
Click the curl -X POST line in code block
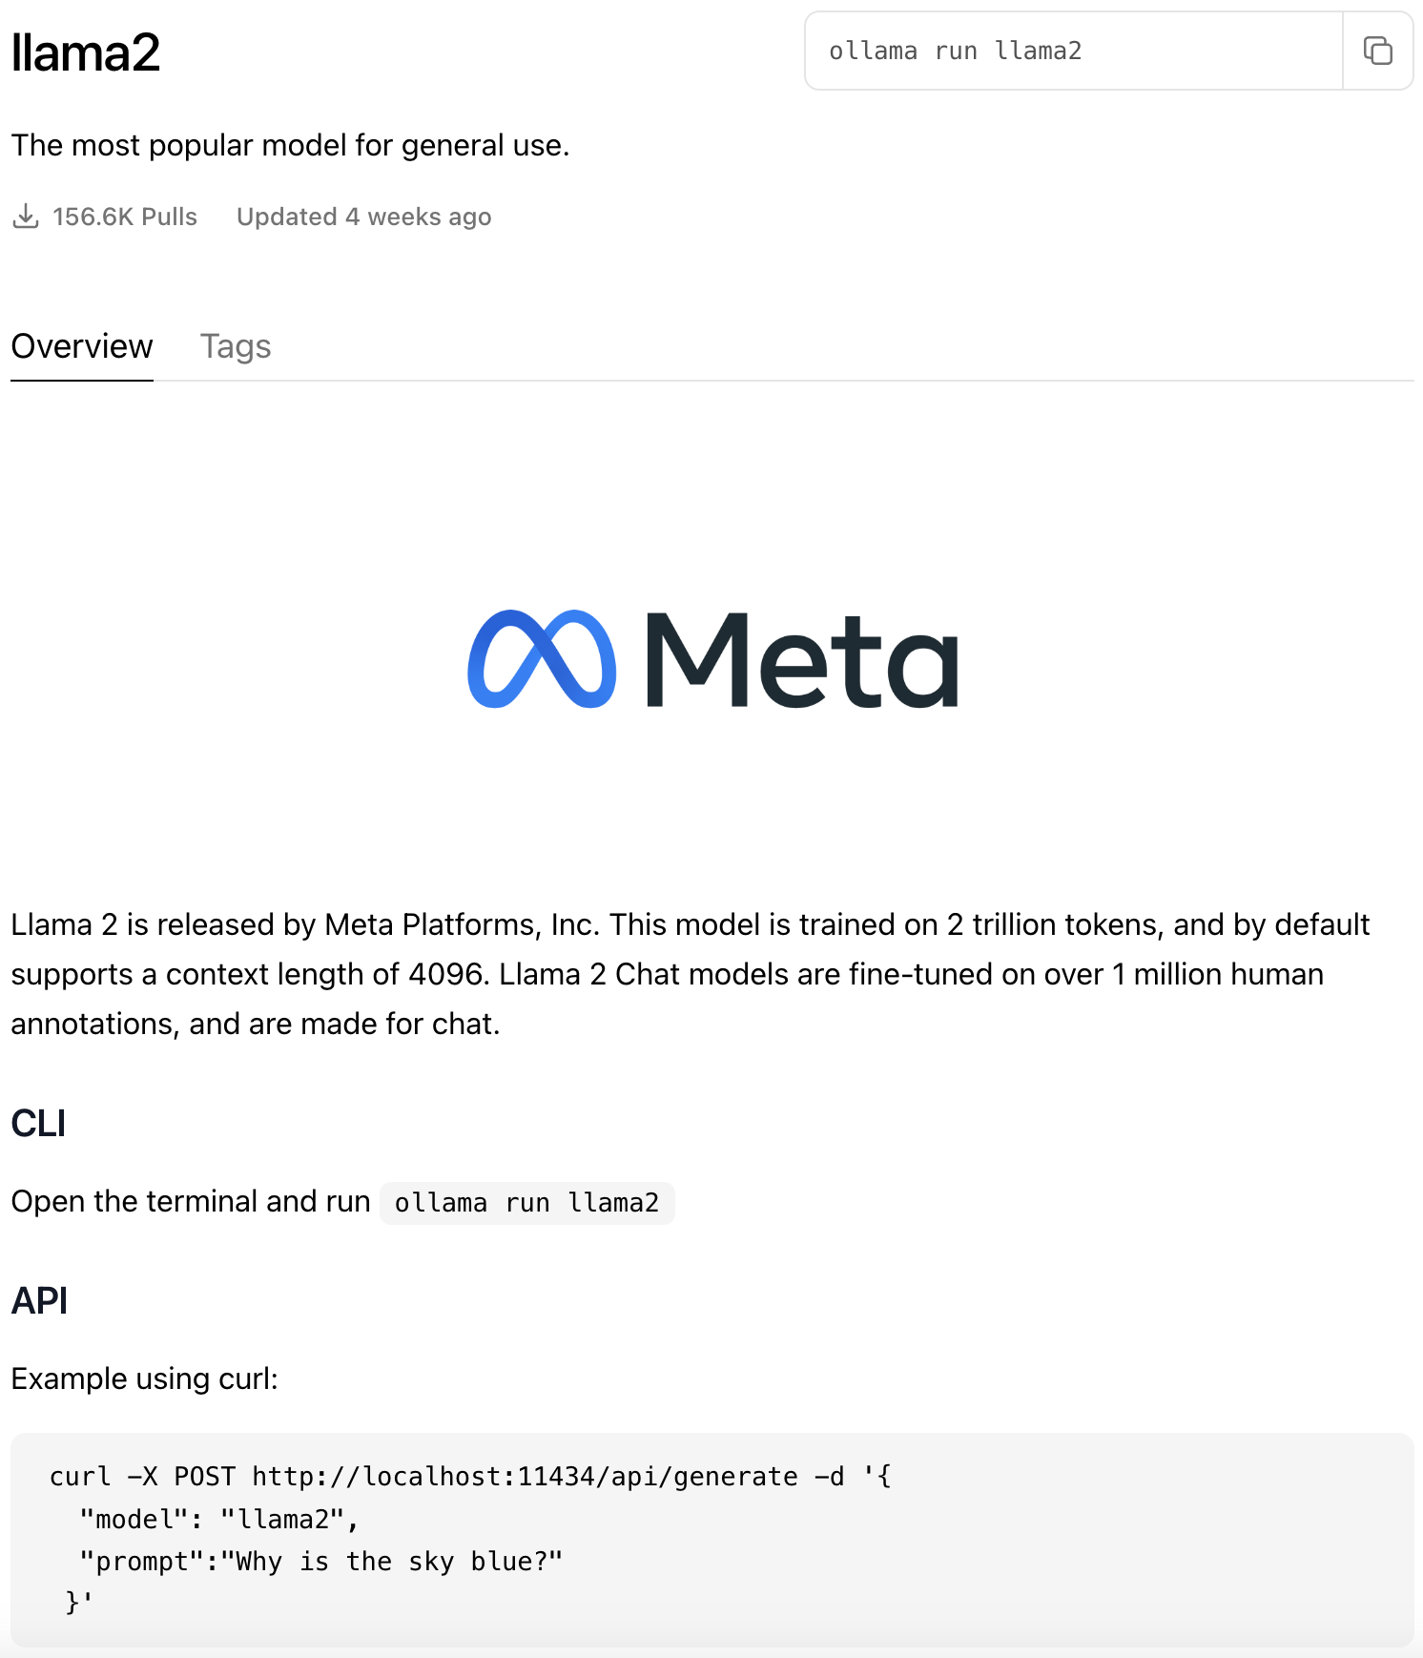pos(470,1477)
